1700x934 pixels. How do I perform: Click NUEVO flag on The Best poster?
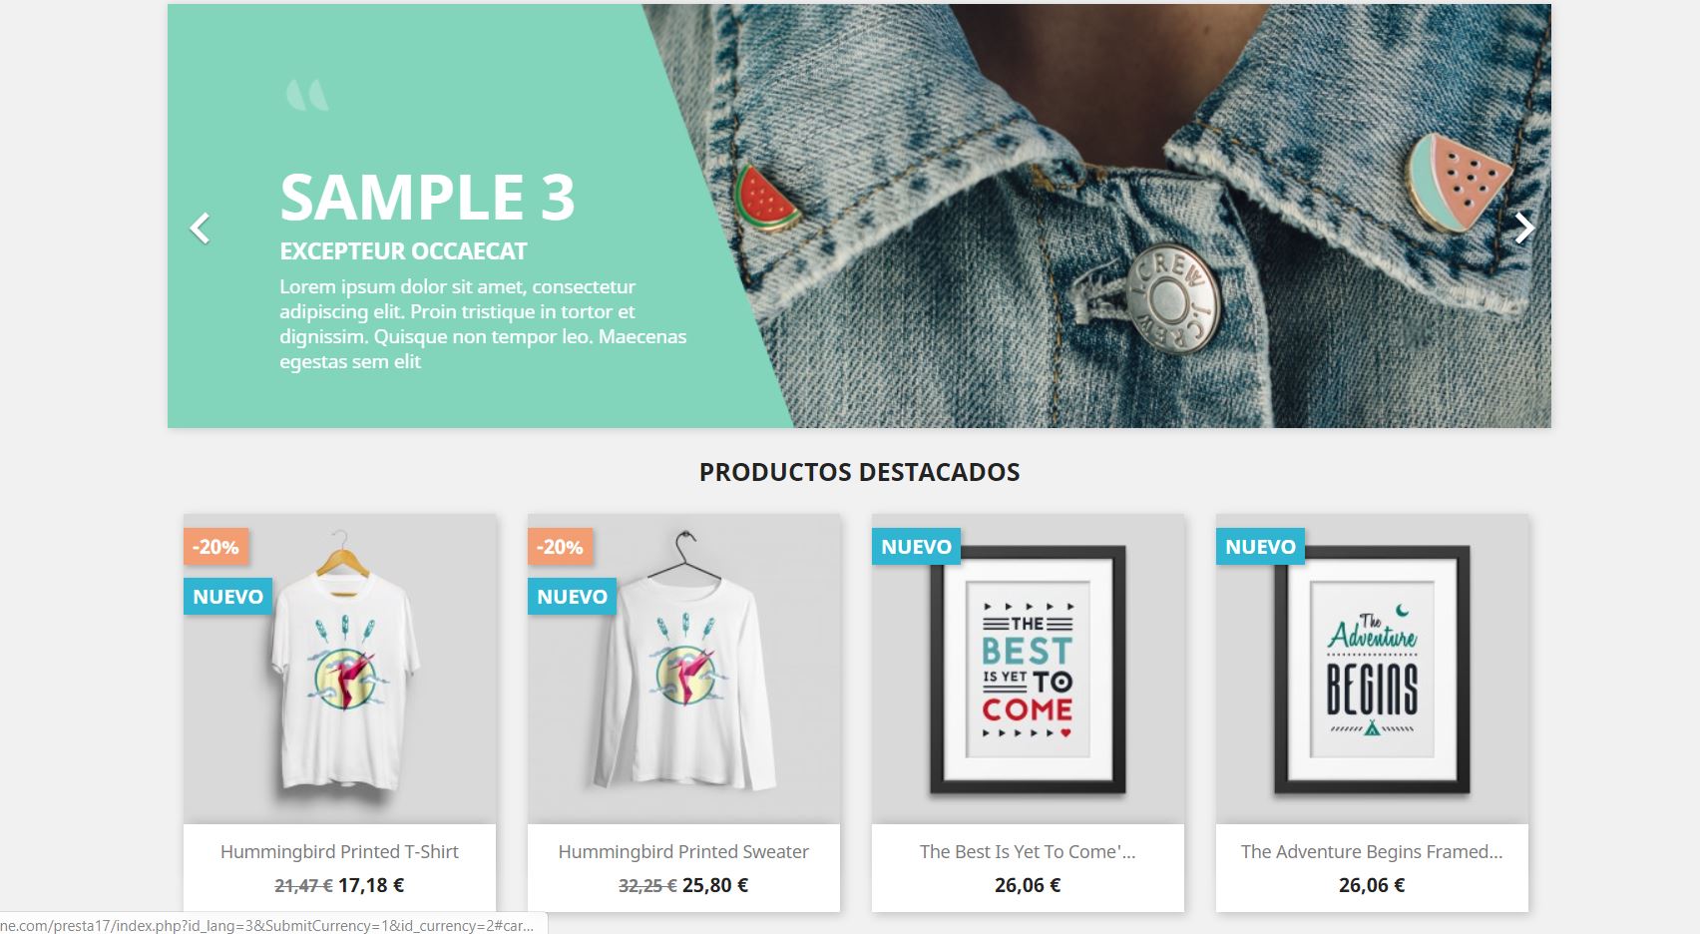[x=917, y=547]
